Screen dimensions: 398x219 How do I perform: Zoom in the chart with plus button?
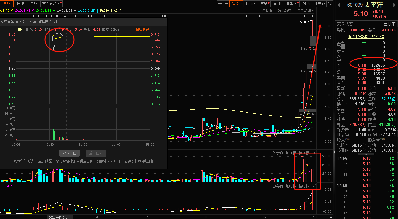click(x=220, y=4)
